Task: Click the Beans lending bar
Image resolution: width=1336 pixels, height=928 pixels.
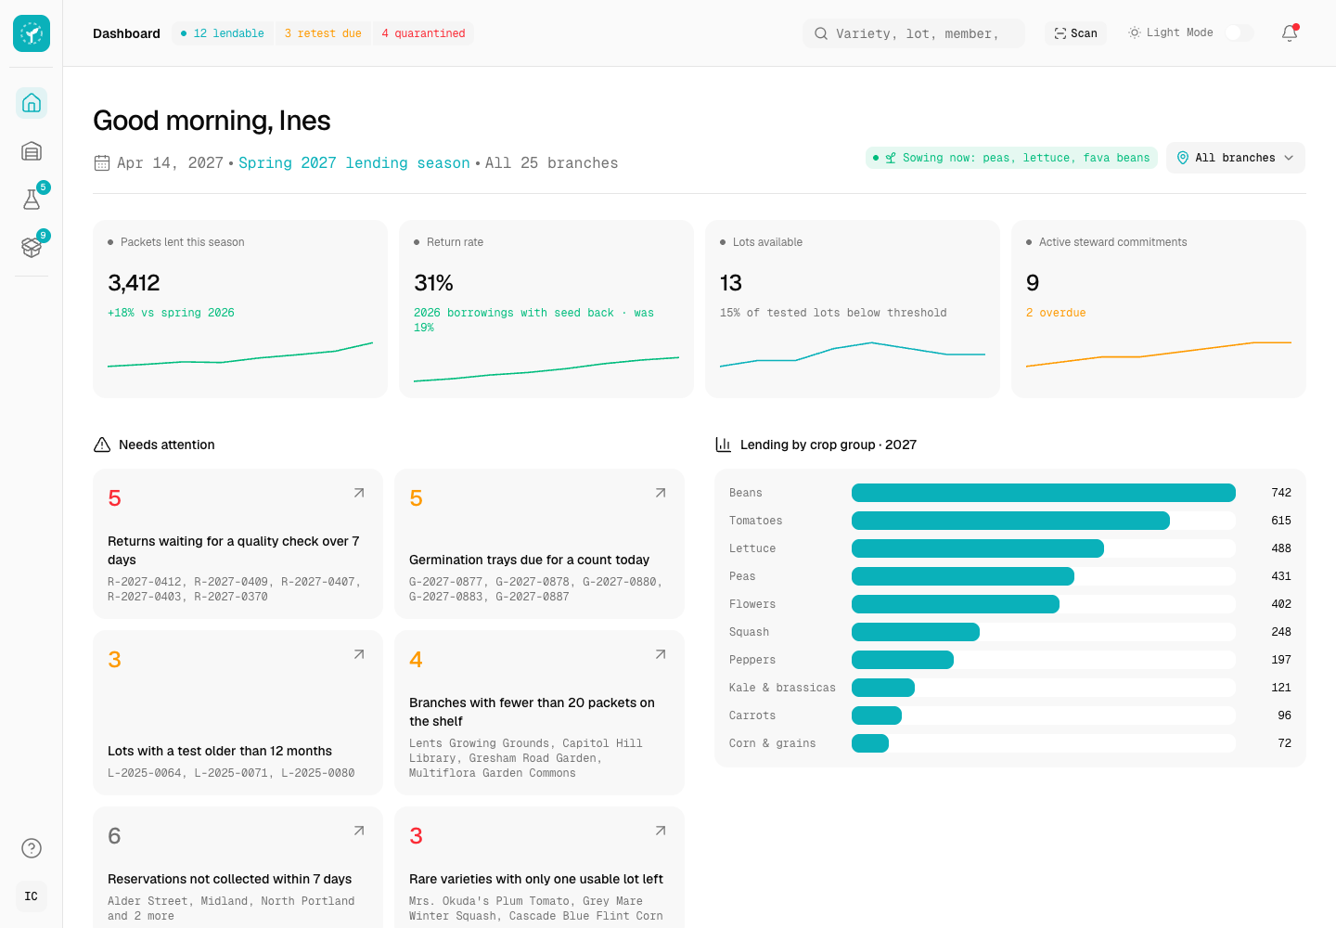Action: coord(1044,493)
